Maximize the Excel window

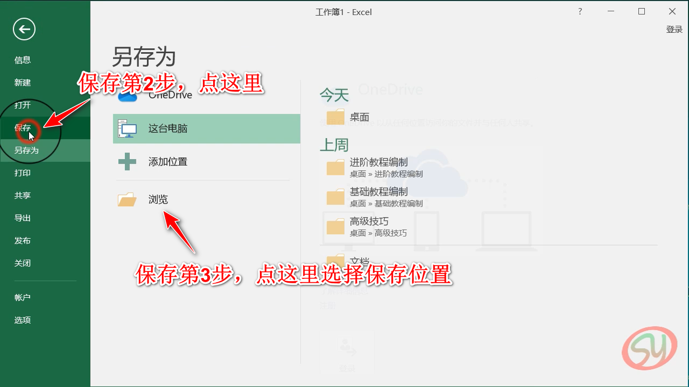pos(642,11)
